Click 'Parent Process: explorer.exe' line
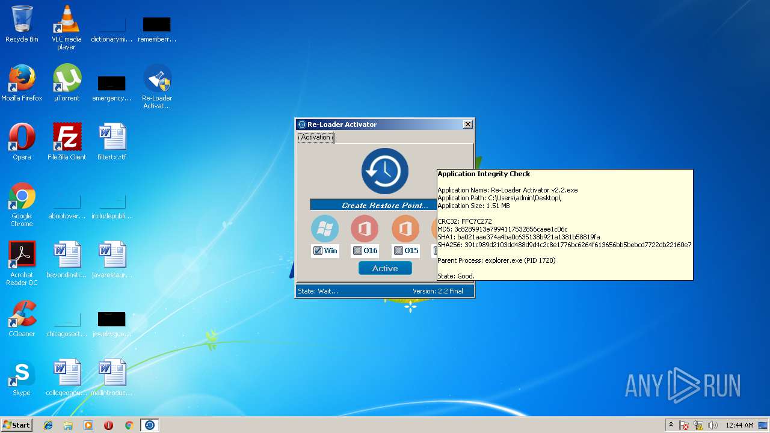This screenshot has width=770, height=433. (x=496, y=260)
